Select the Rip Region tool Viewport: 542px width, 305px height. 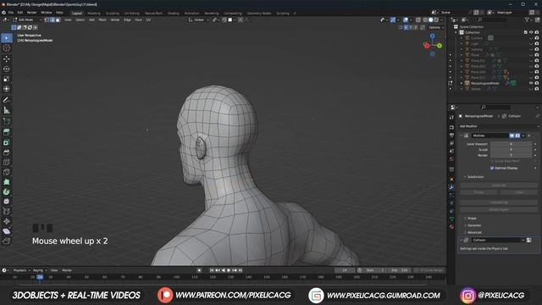click(x=7, y=241)
